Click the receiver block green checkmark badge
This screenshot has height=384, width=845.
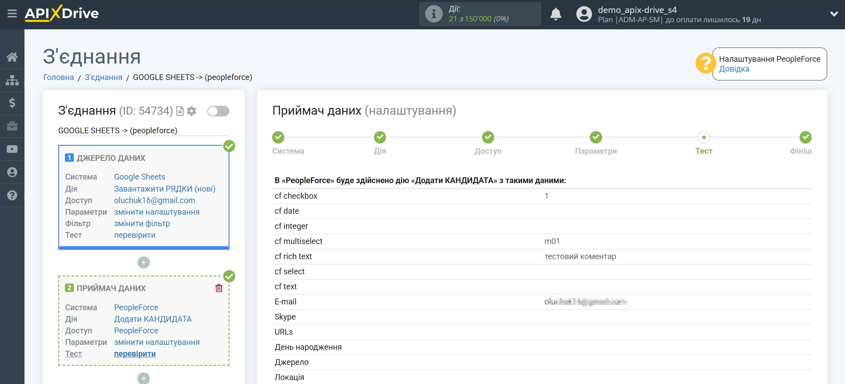[229, 276]
